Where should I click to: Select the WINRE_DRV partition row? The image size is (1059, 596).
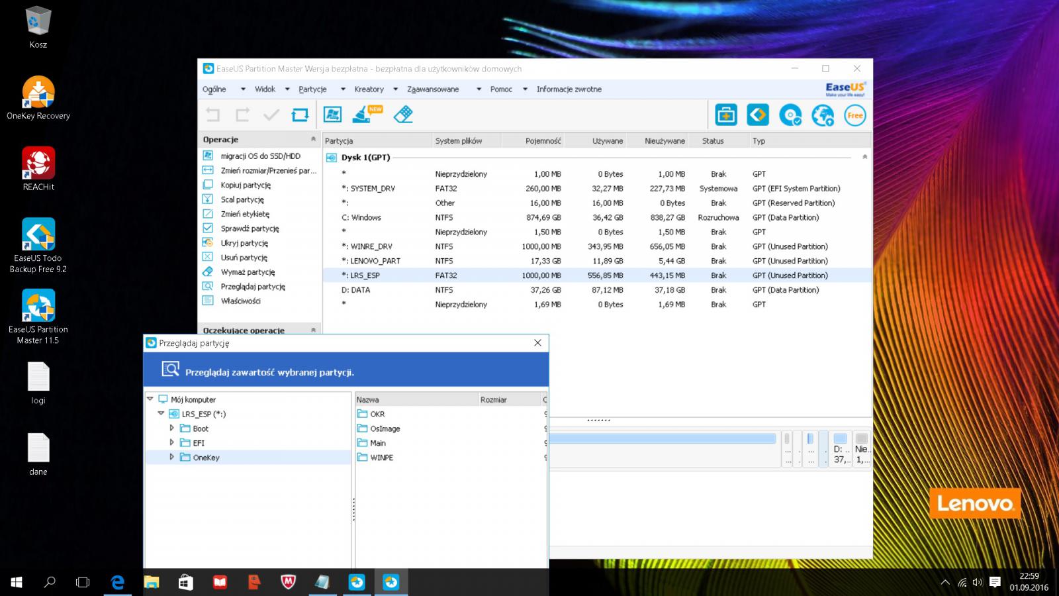tap(596, 246)
